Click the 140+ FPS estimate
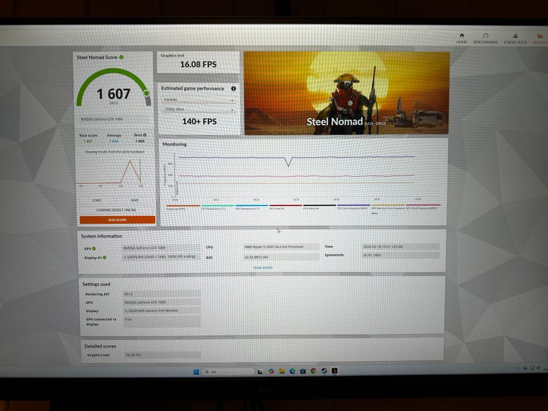 (x=199, y=122)
